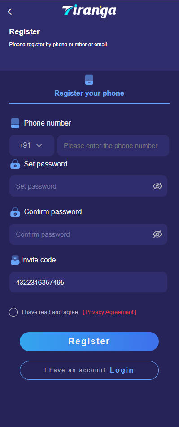This screenshot has width=179, height=427.
Task: Click the chevron next to +91
Action: tap(39, 146)
